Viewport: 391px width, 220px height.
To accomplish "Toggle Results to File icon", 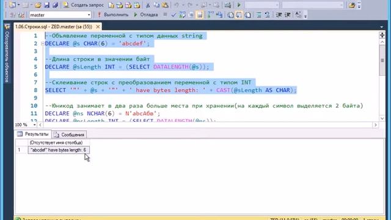I will [x=247, y=15].
